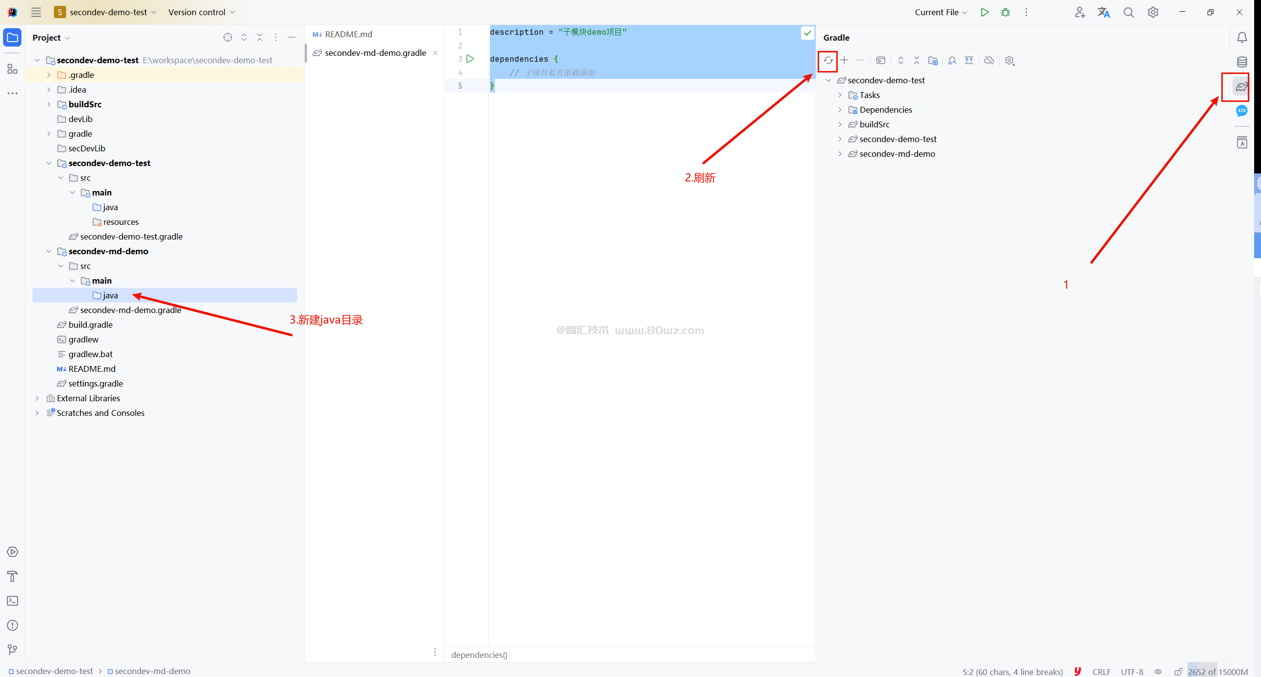Image resolution: width=1261 pixels, height=677 pixels.
Task: Expand the Tasks node in Gradle
Action: 840,95
